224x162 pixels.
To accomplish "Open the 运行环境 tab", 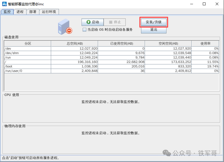I will (49, 12).
